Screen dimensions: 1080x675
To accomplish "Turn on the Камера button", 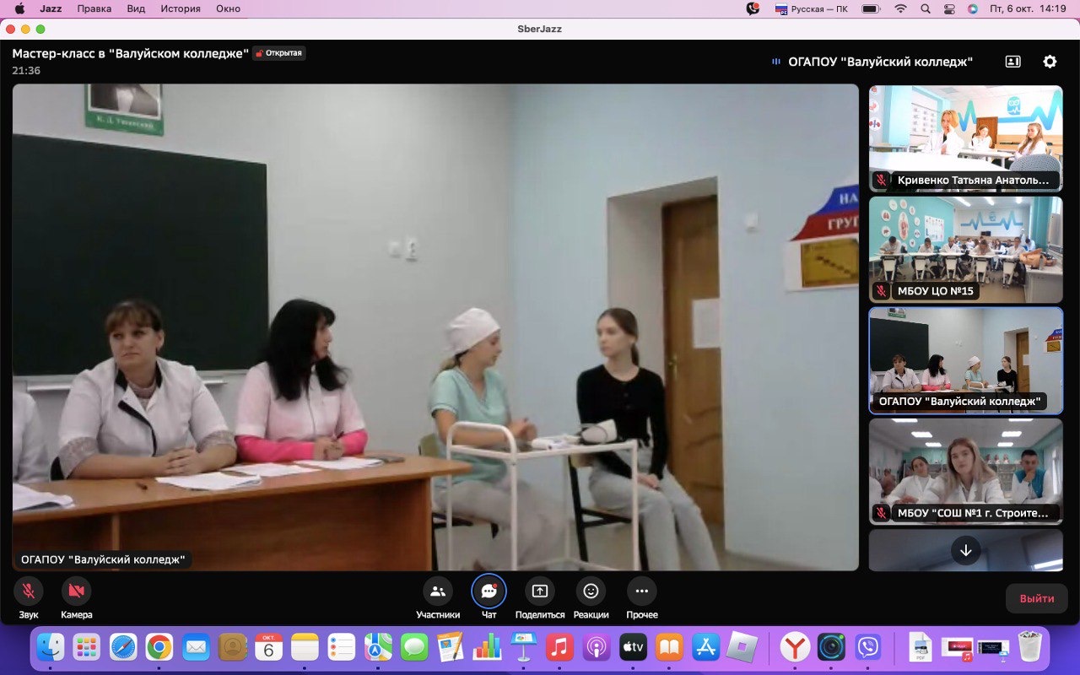I will [x=76, y=591].
